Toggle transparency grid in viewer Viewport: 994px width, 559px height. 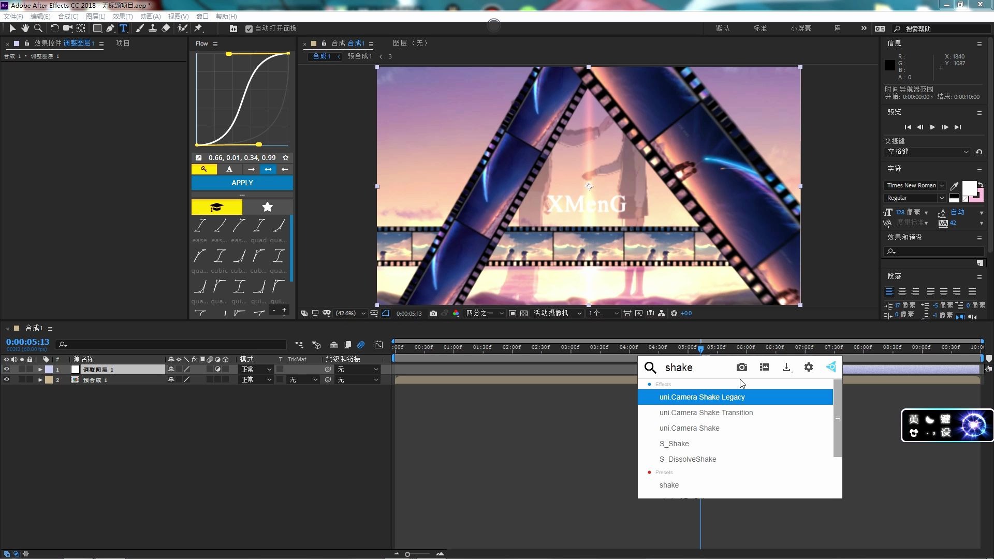pos(524,314)
